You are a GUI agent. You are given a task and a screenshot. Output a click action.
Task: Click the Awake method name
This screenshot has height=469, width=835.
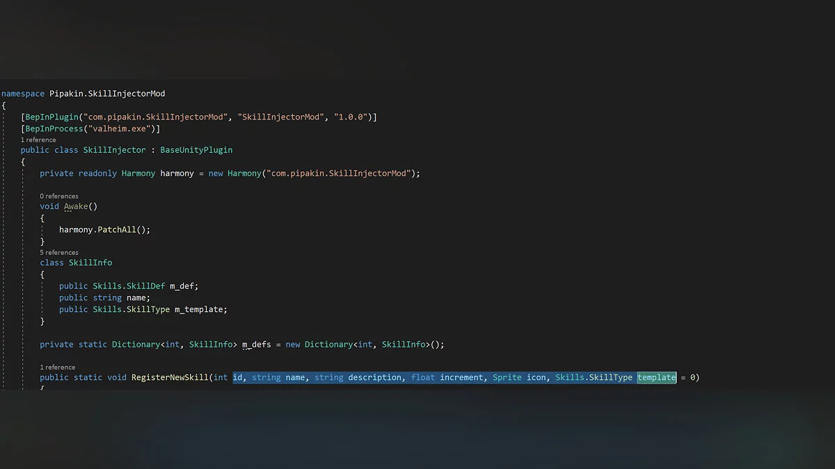pos(76,206)
